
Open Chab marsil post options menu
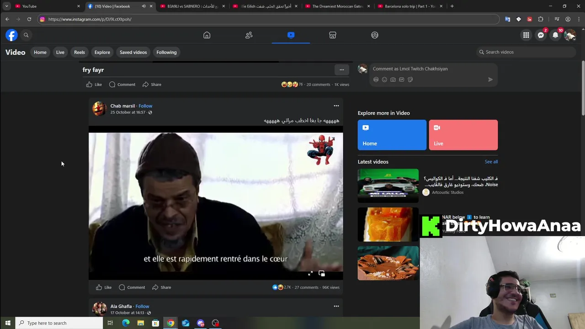coord(336,106)
